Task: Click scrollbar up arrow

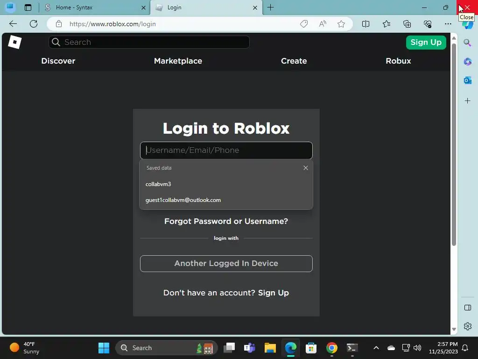Action: click(x=454, y=38)
